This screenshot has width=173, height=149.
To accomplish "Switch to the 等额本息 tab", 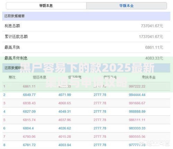I will pos(46,6).
